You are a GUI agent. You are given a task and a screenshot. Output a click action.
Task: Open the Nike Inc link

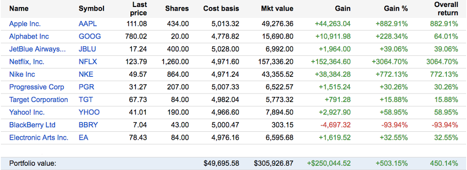22,75
